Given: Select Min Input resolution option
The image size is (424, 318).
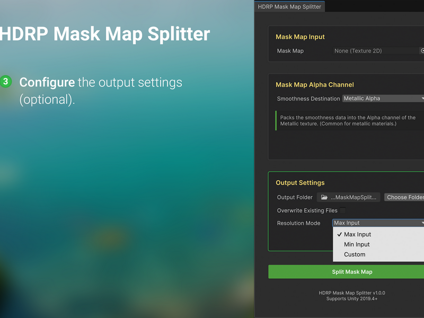Looking at the screenshot, I should click(x=378, y=244).
